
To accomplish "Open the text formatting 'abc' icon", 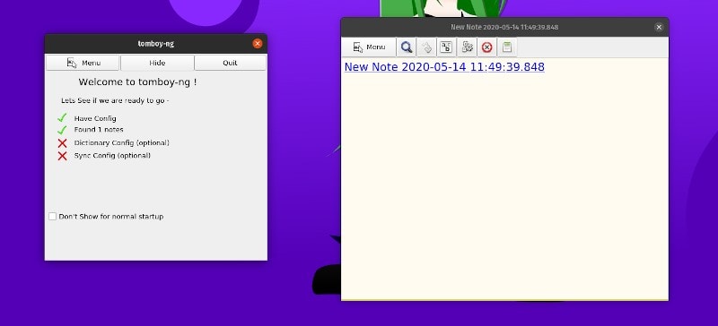I will coord(446,47).
